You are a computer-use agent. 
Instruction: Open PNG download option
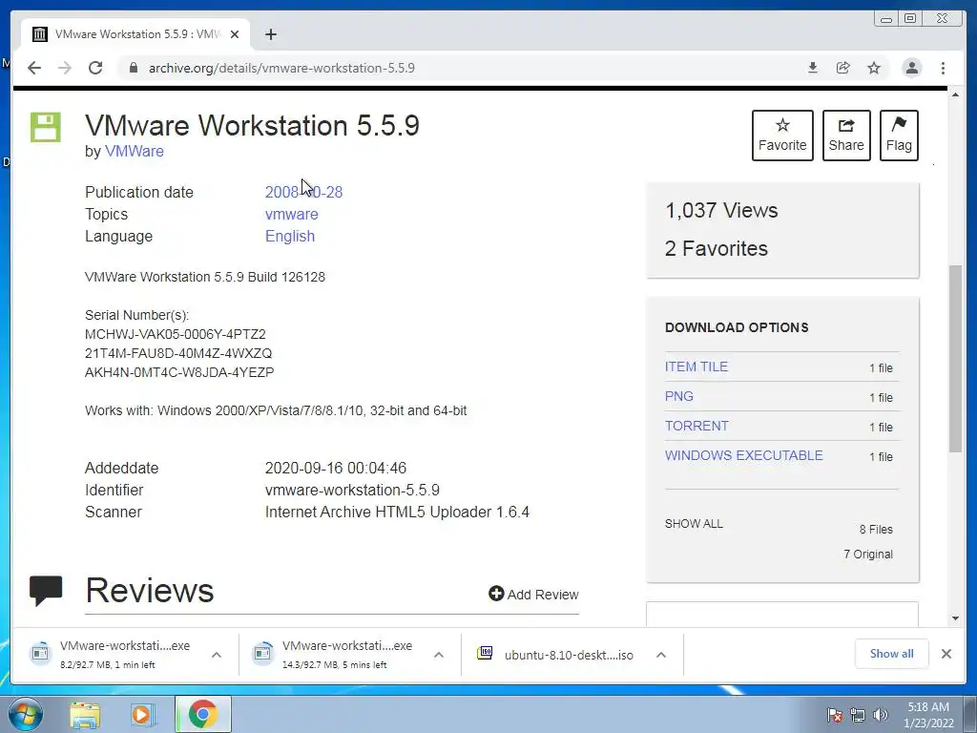678,396
